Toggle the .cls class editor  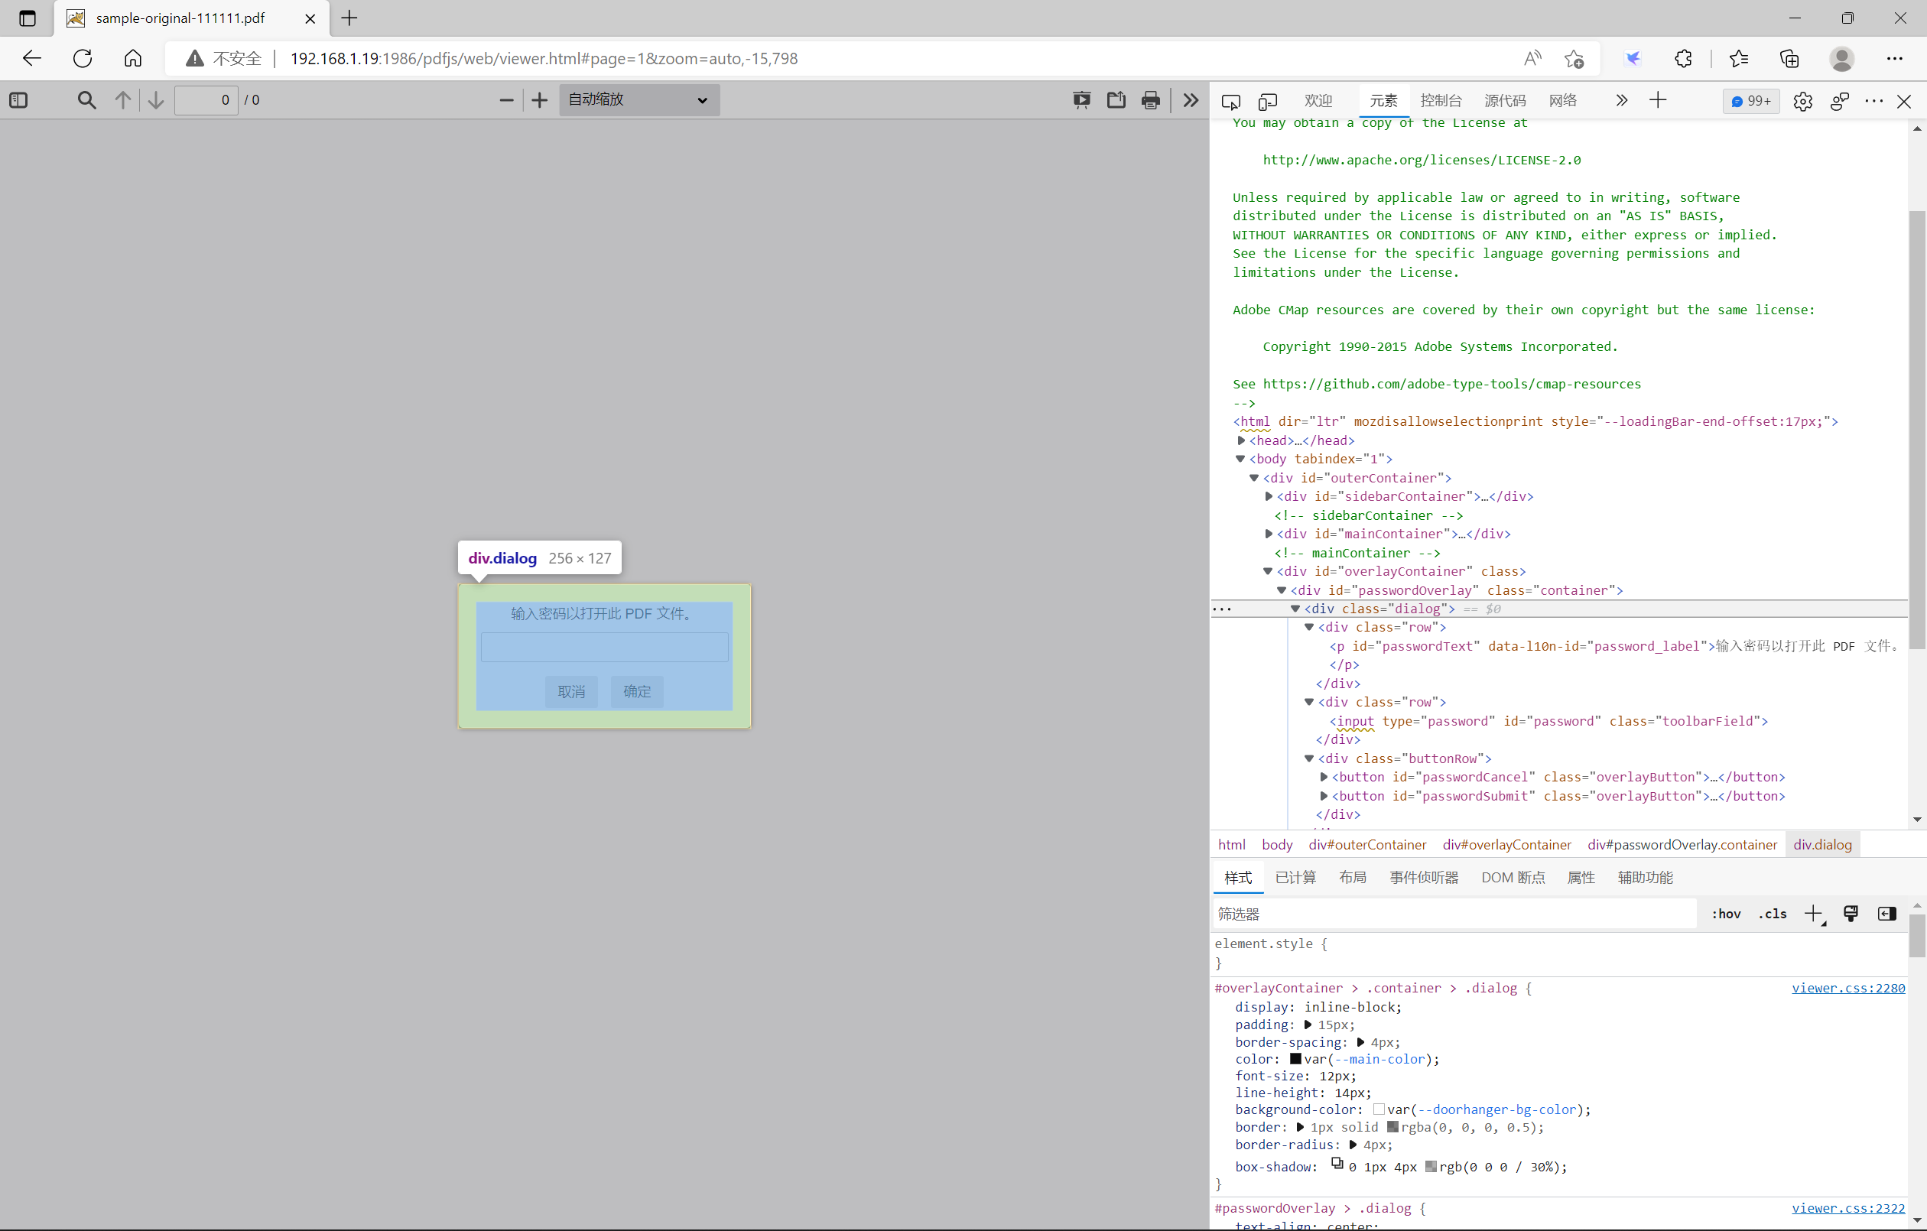(1773, 914)
